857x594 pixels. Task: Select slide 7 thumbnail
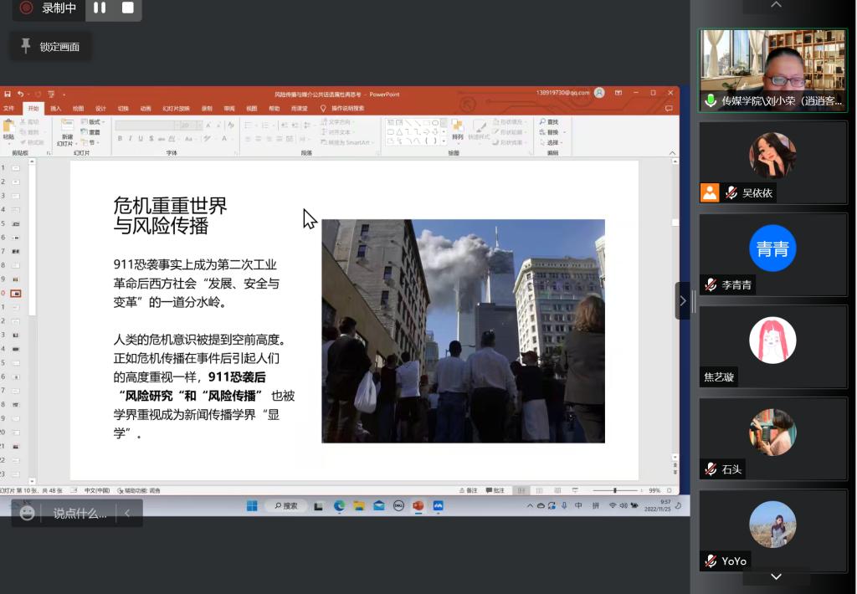[15, 252]
